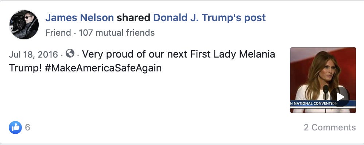364x145 pixels.
Task: Click the #MakeAmericaSafeAgain hashtag
Action: (103, 68)
